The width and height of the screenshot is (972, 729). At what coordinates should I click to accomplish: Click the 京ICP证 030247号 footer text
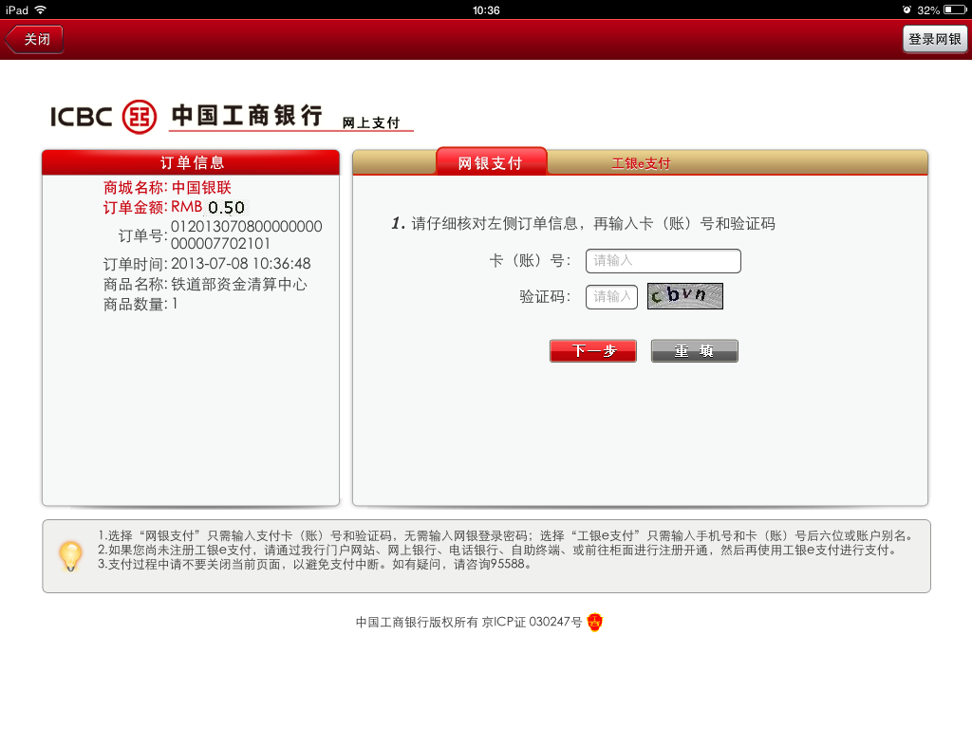click(x=533, y=622)
